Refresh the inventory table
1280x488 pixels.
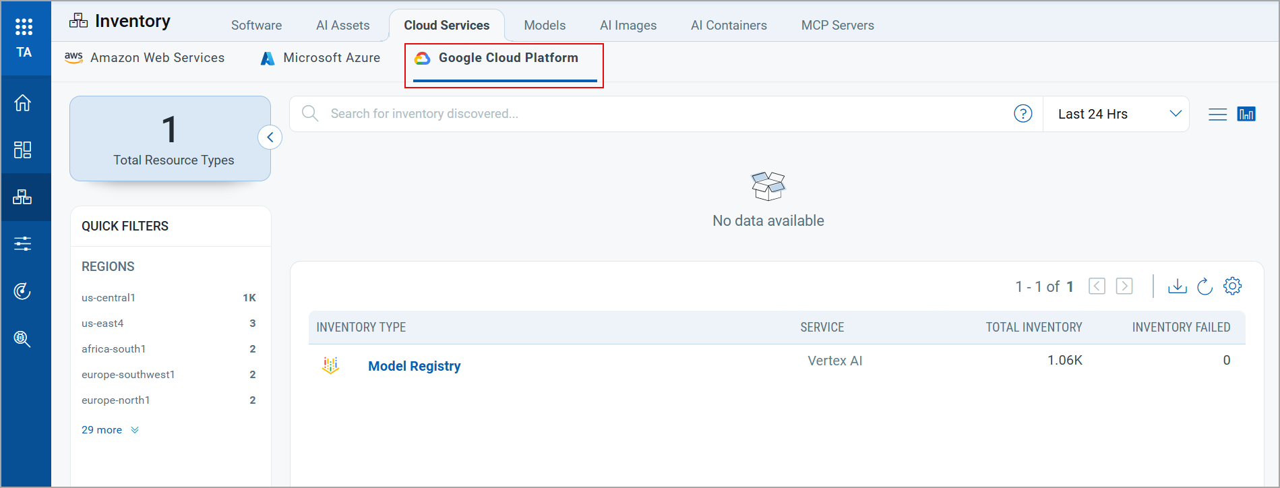click(1205, 286)
